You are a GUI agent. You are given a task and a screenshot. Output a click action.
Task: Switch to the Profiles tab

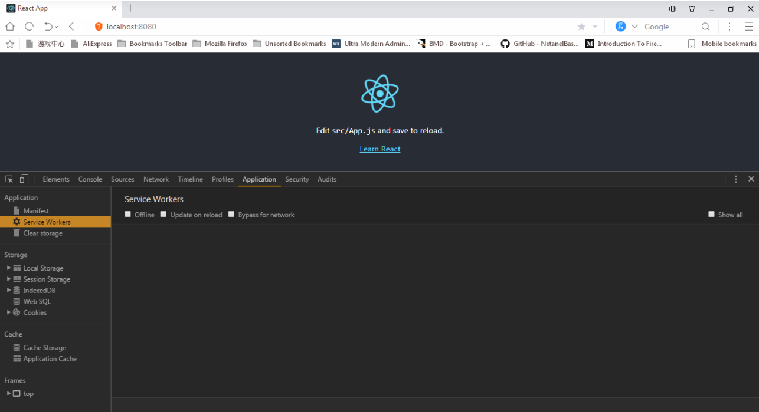tap(223, 179)
